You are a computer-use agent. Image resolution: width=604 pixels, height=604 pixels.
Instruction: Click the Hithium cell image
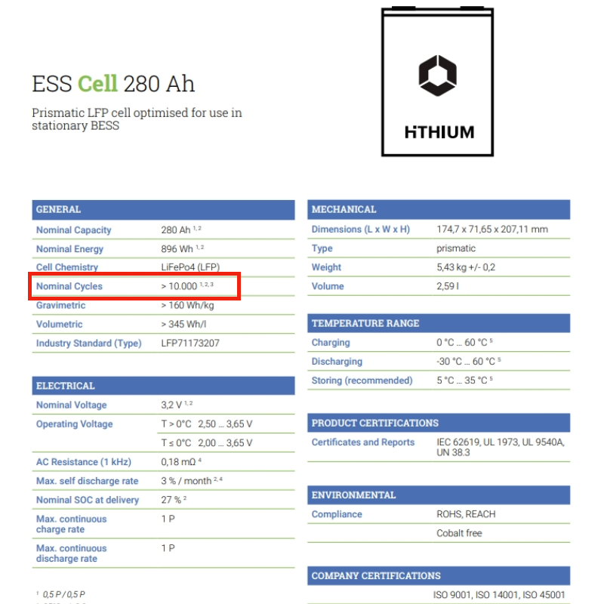pyautogui.click(x=437, y=82)
